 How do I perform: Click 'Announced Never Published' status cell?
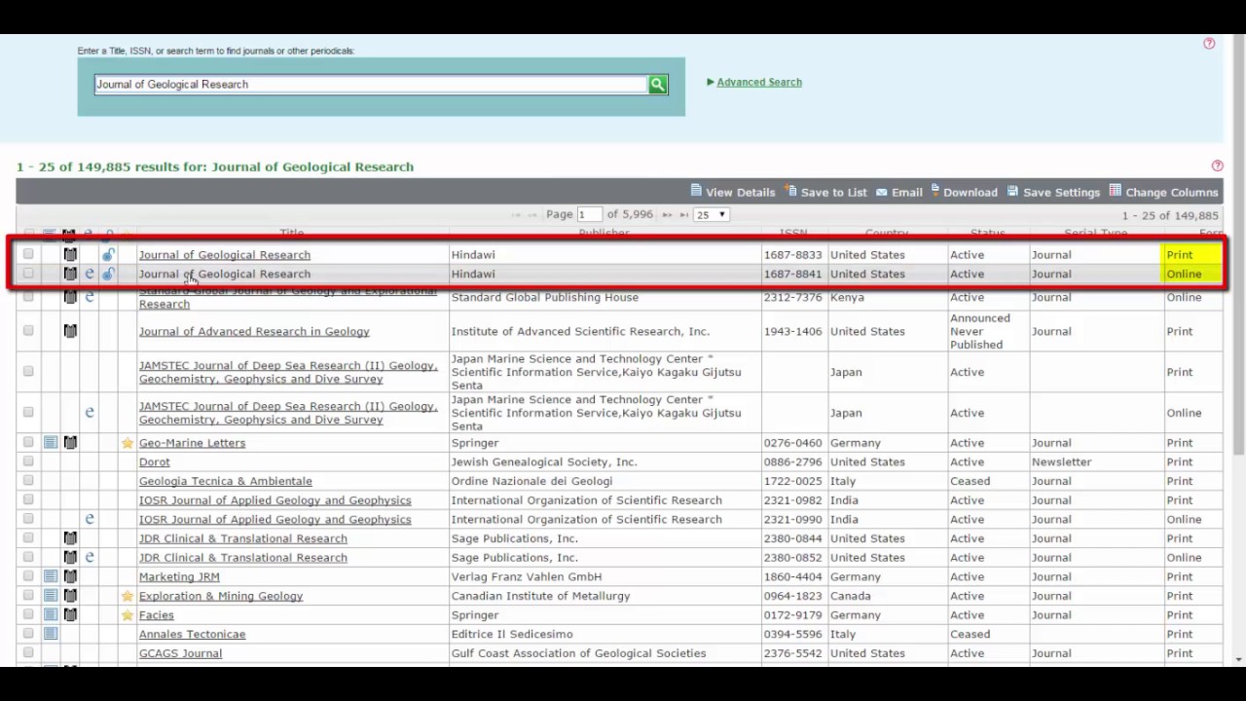(x=989, y=332)
